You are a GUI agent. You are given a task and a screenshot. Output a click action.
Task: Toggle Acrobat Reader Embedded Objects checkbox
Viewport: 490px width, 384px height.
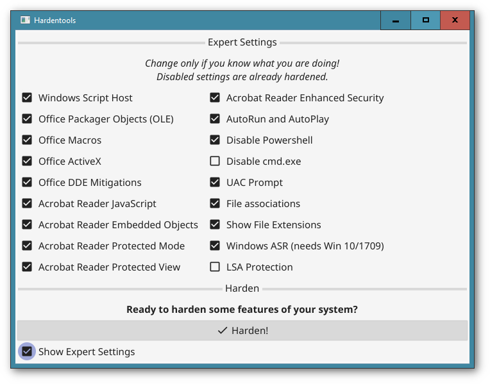tap(27, 224)
